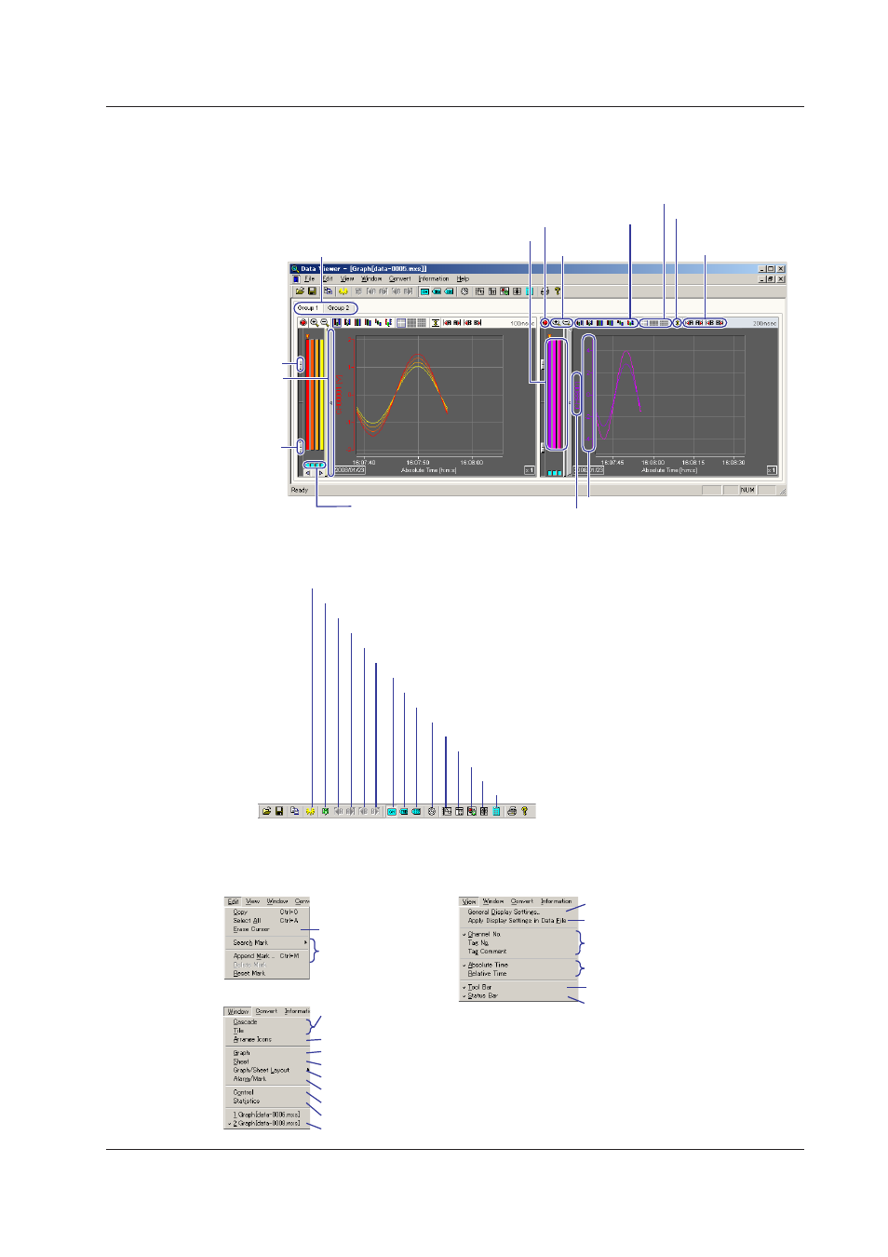The image size is (888, 1257).
Task: Click the clock time-format icon in enlarged toolbar
Action: pos(432,811)
